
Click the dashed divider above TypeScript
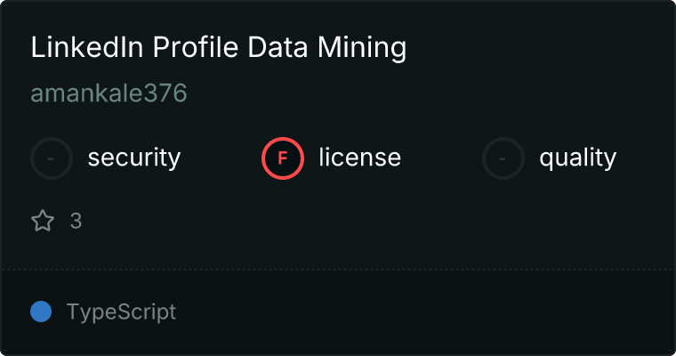[x=338, y=270]
